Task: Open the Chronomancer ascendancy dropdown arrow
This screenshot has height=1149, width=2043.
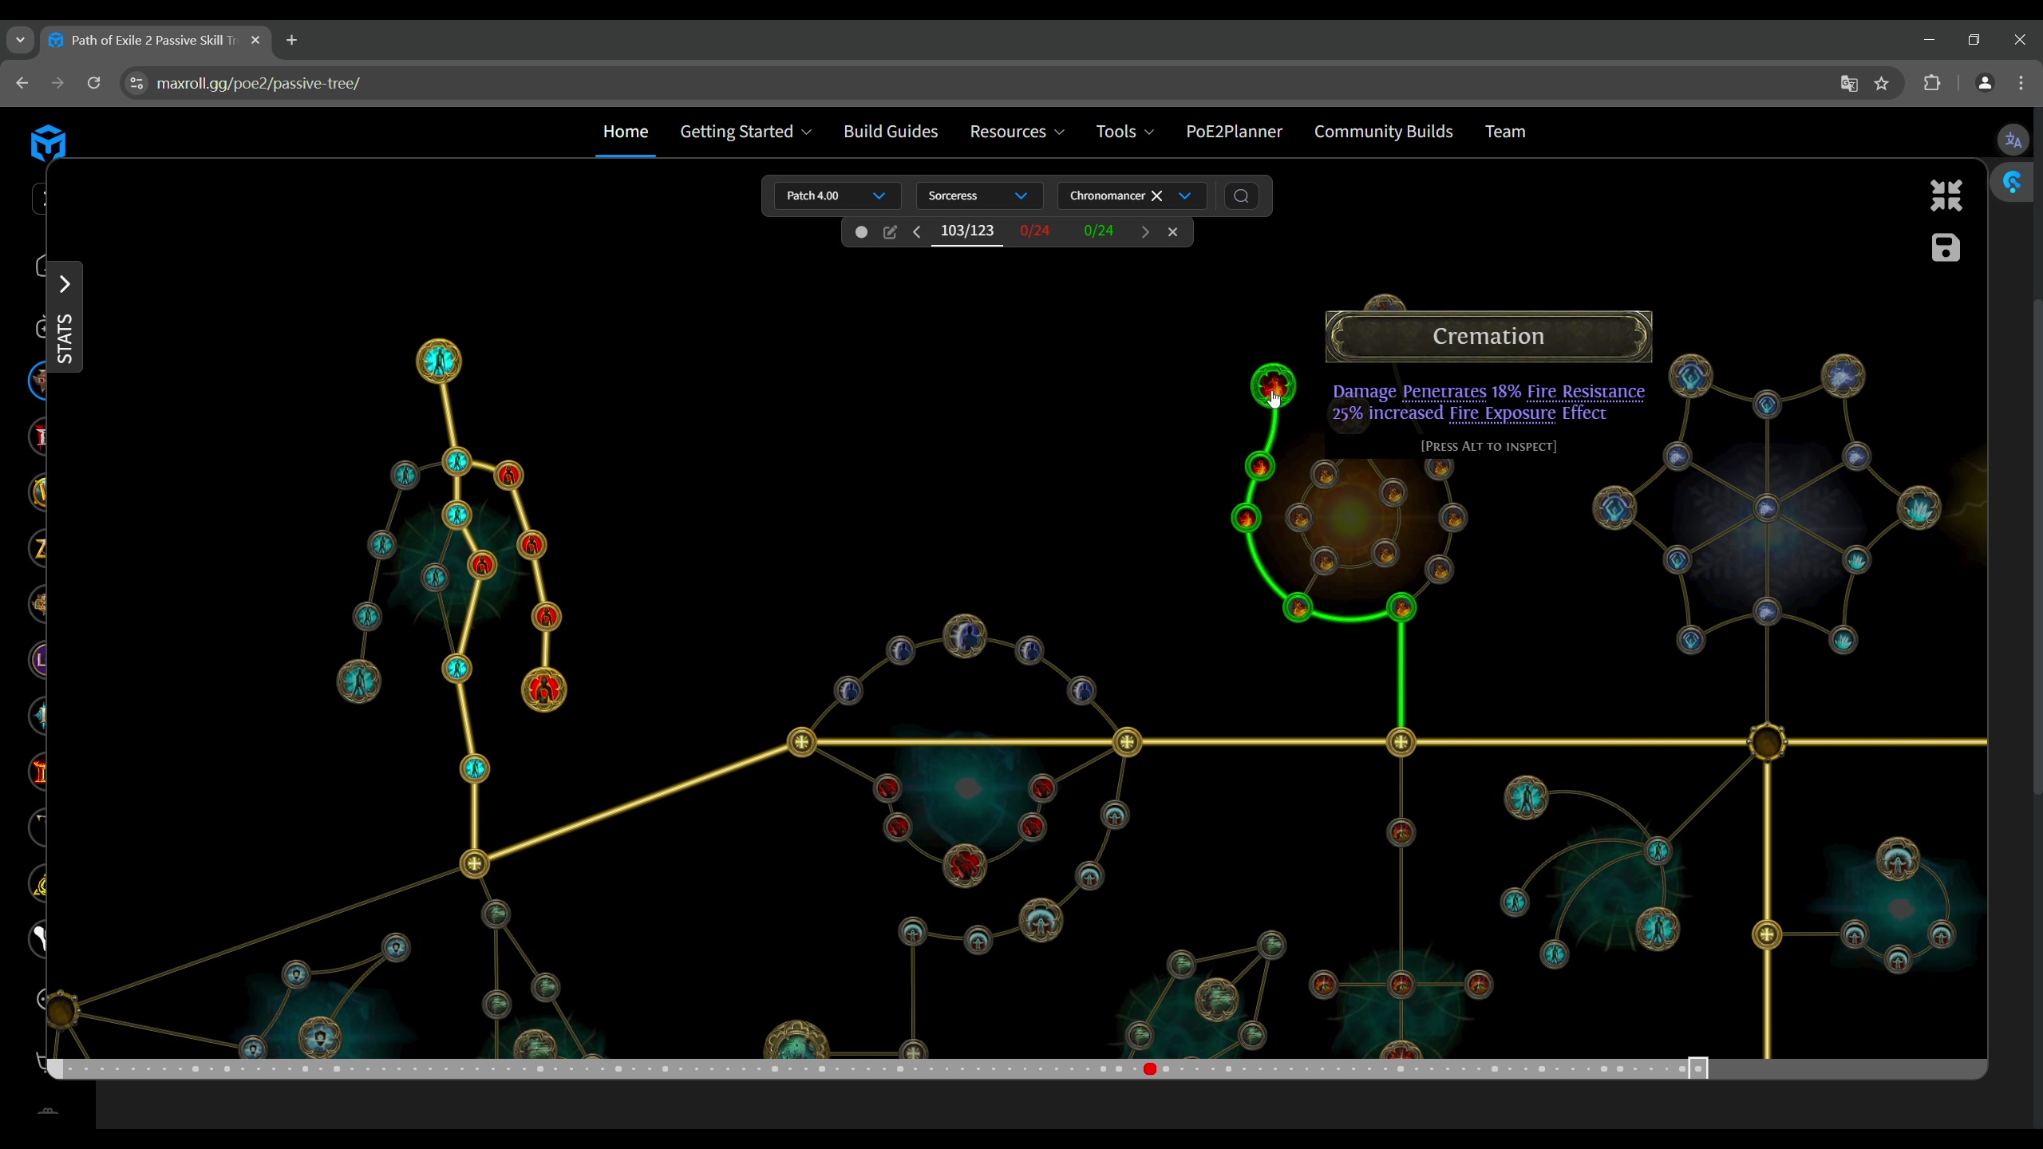Action: click(1185, 196)
